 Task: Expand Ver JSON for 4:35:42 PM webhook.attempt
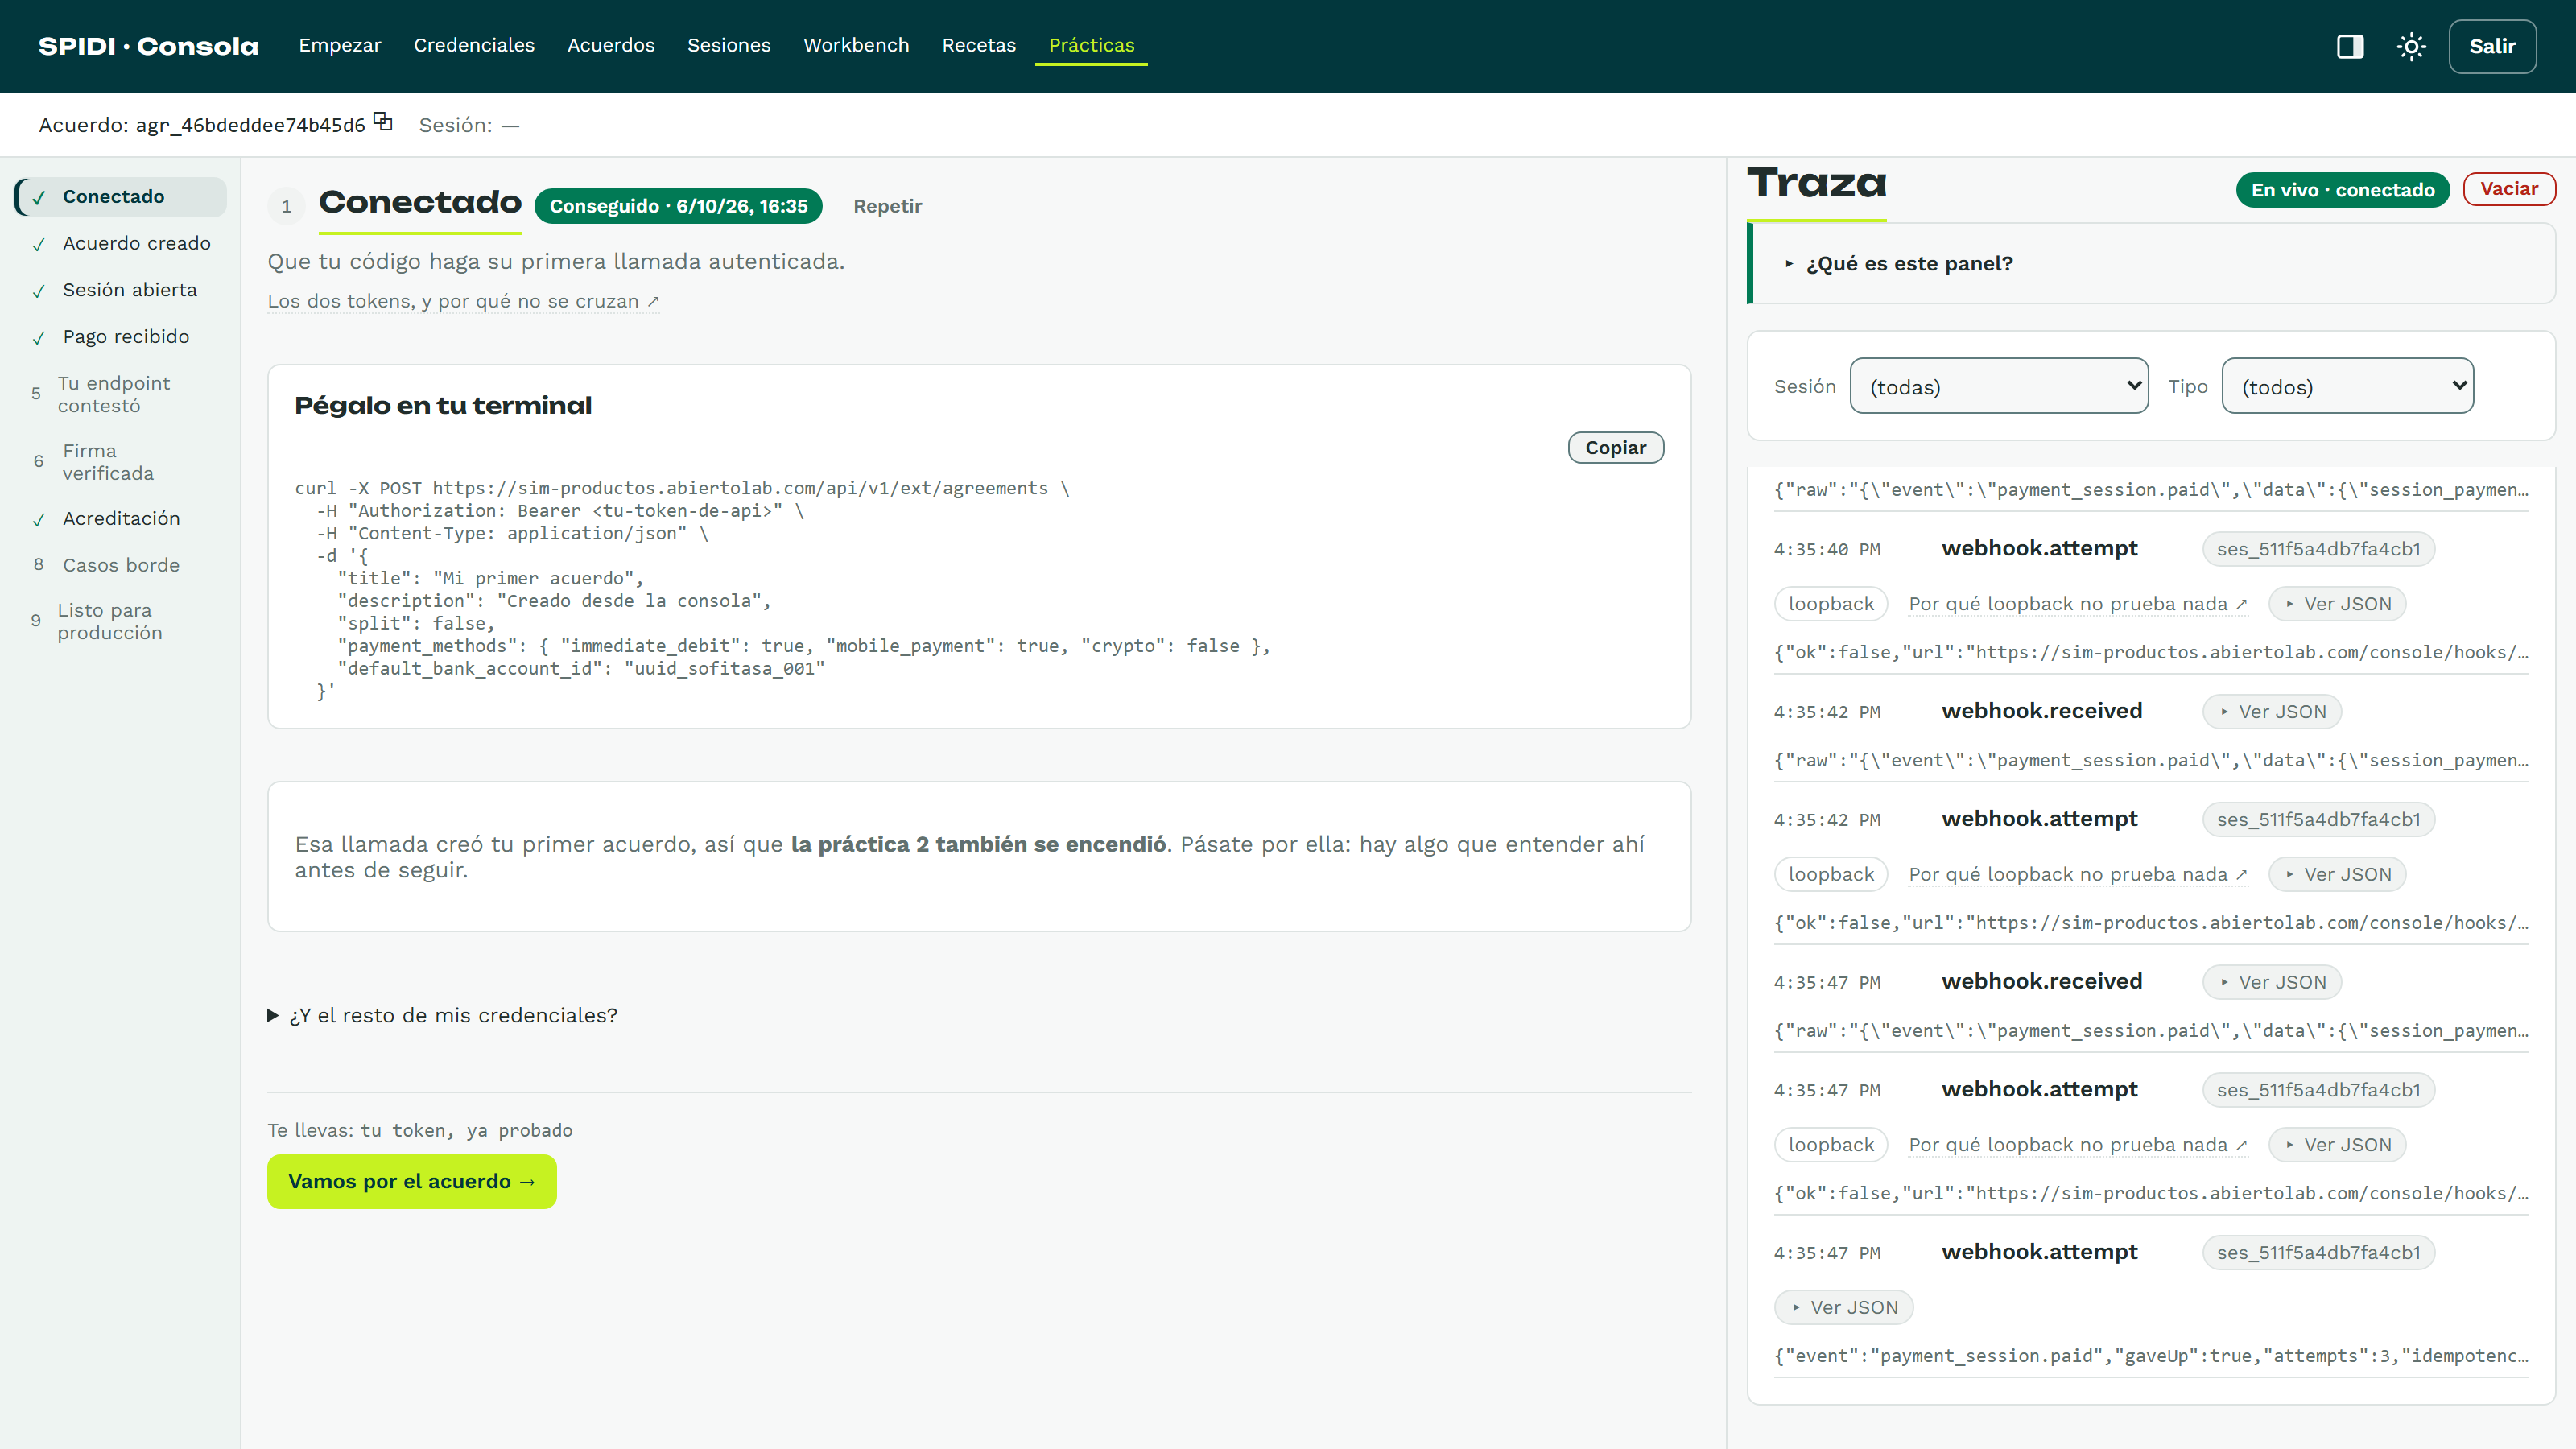(2337, 875)
